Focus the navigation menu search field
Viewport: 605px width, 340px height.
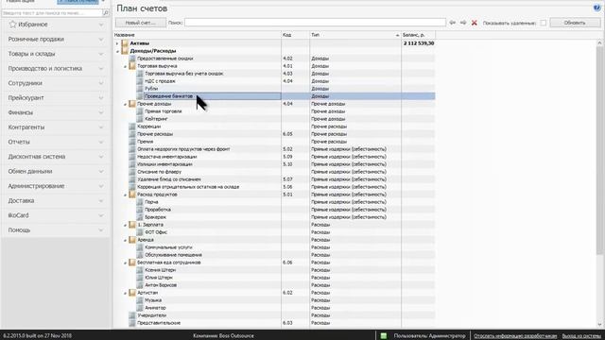point(52,12)
